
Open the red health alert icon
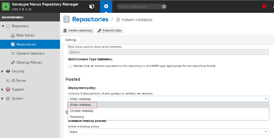264,6
